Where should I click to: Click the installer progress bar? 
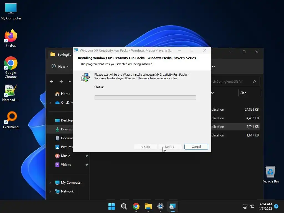[145, 98]
